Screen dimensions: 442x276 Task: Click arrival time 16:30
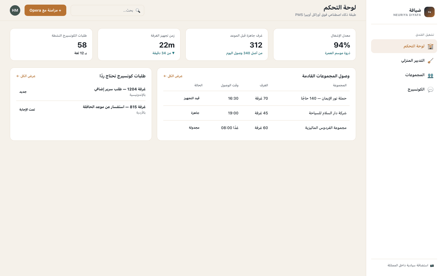233,98
